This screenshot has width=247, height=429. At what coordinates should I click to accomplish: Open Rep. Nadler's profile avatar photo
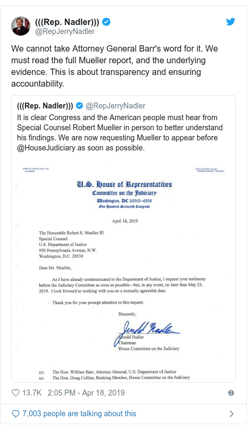[21, 26]
